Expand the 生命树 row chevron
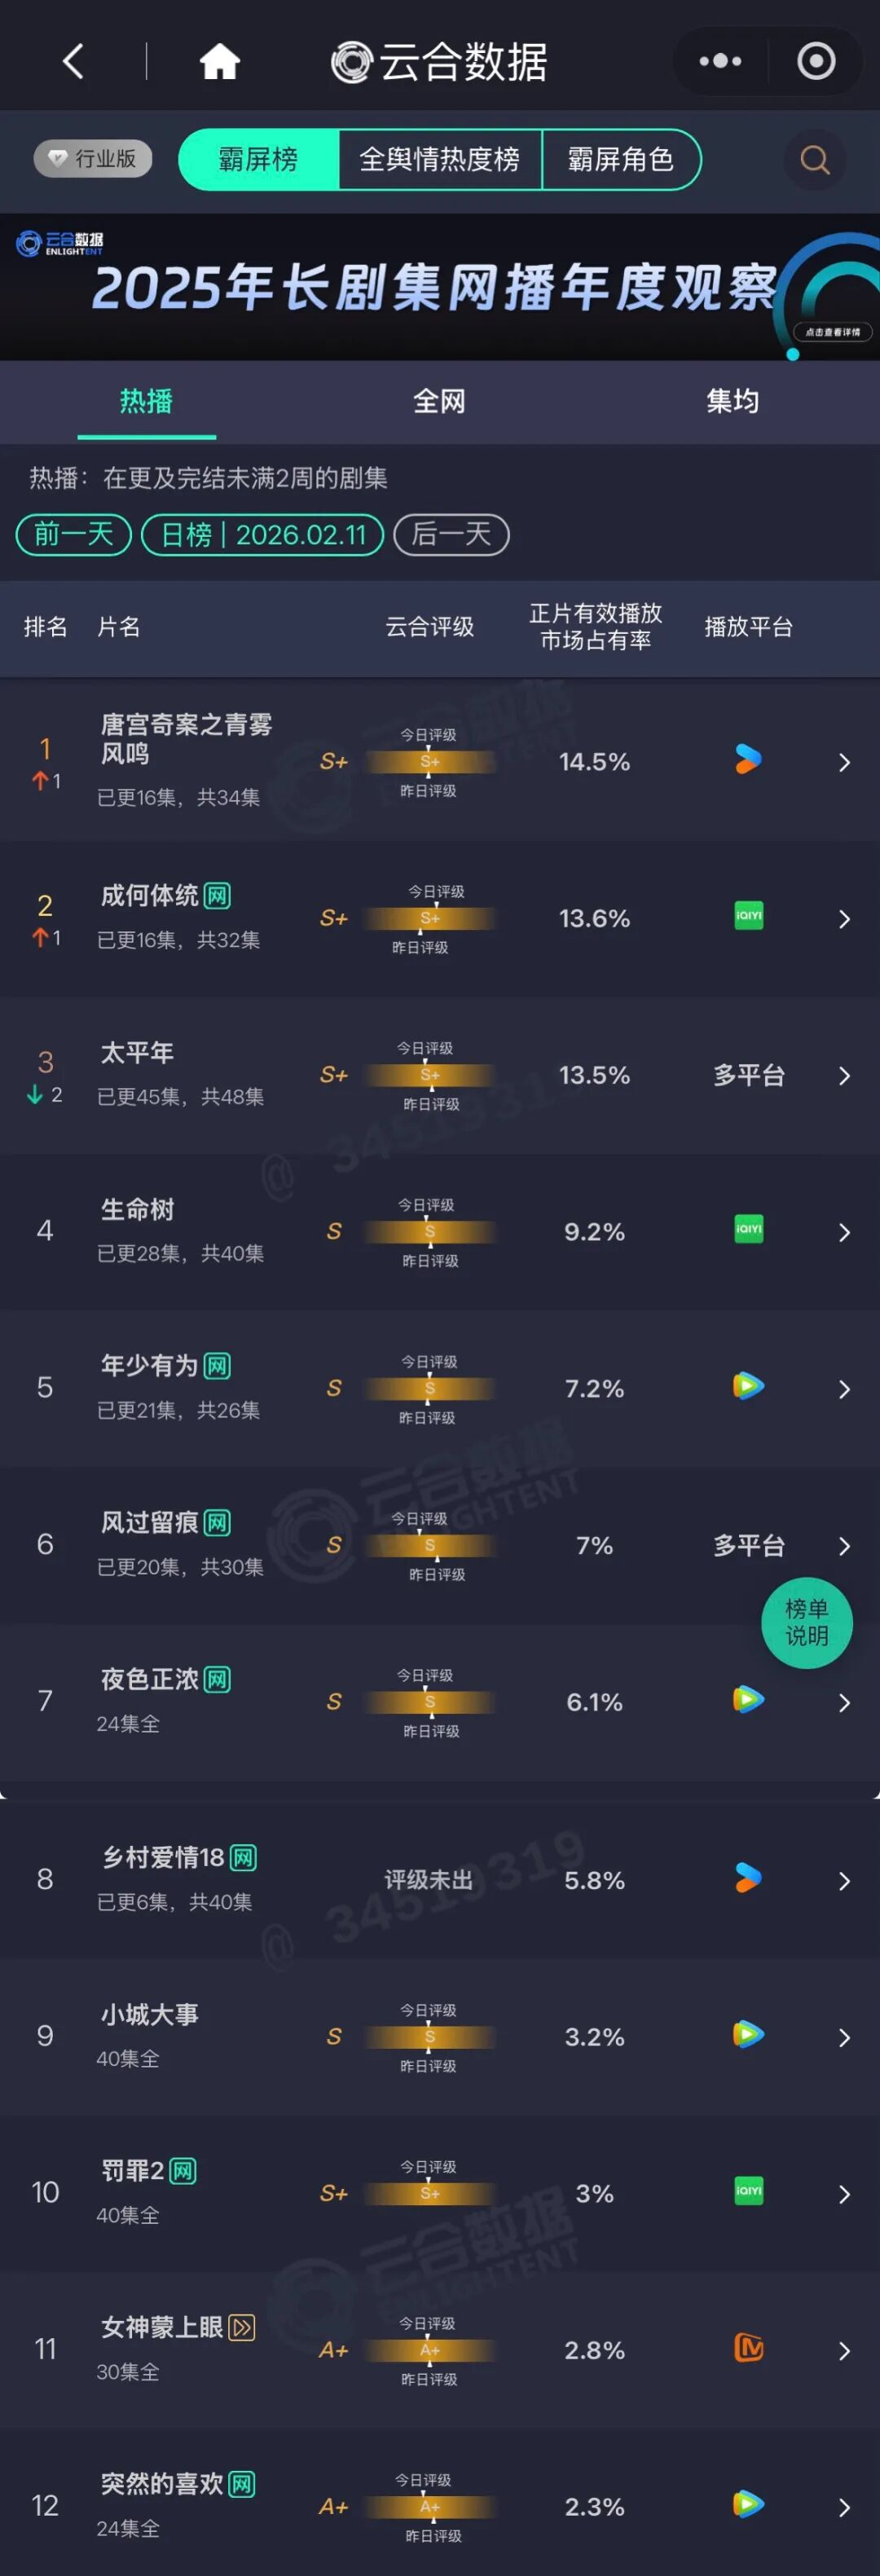This screenshot has width=880, height=2576. (844, 1232)
